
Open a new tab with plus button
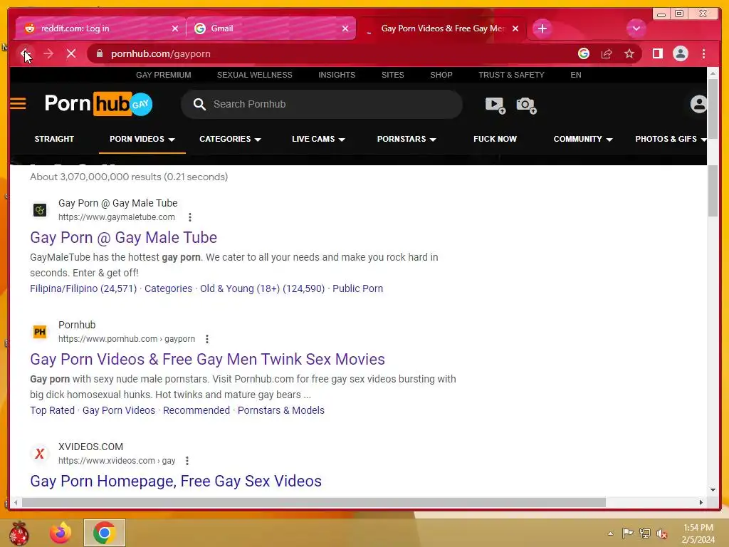542,28
